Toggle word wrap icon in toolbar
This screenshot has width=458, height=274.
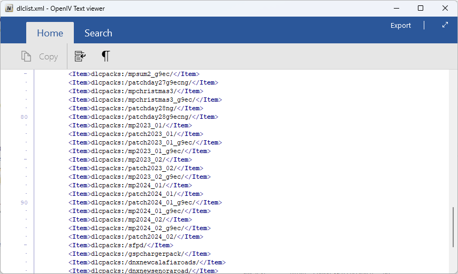[x=80, y=56]
